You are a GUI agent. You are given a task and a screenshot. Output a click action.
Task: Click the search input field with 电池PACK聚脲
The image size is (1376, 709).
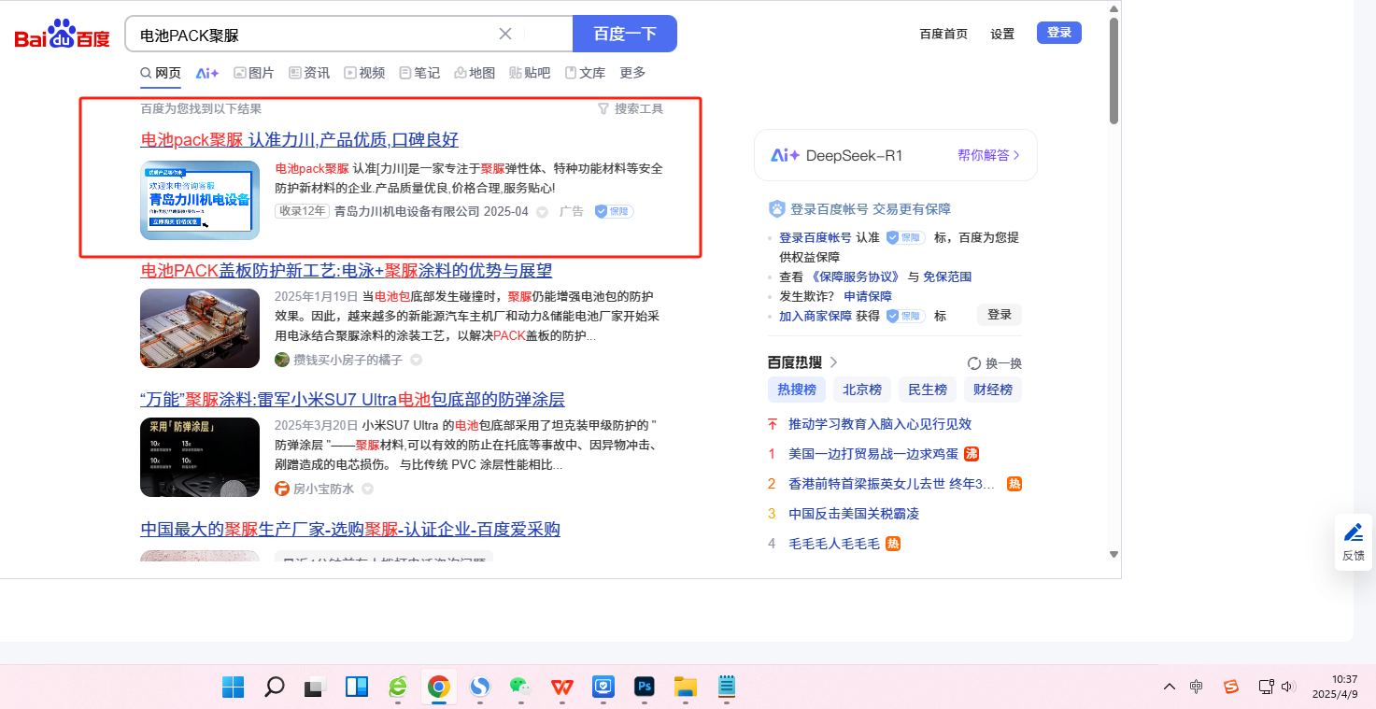point(318,35)
